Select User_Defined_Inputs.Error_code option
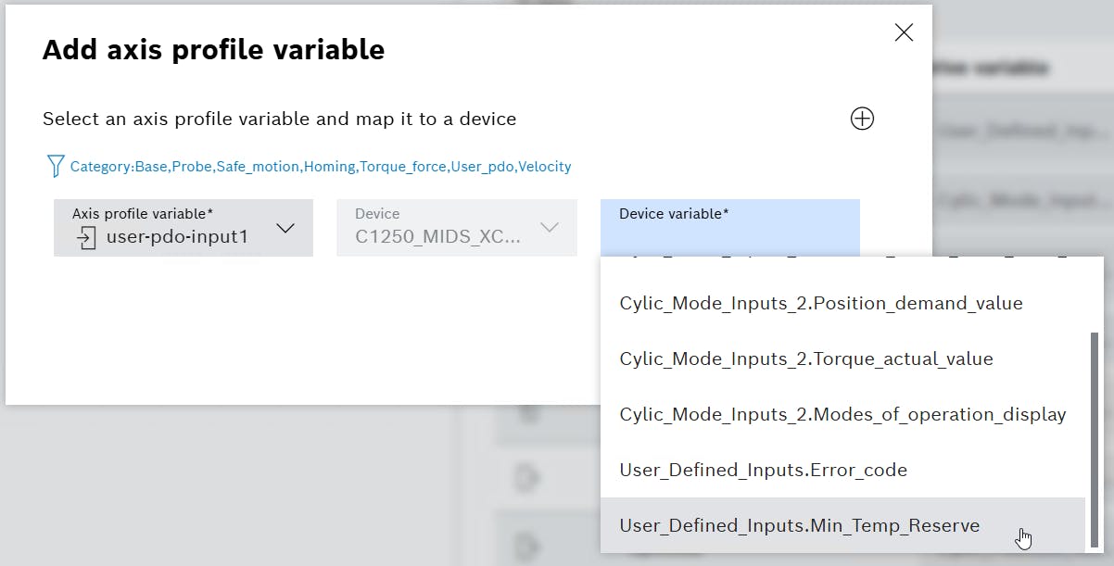This screenshot has height=566, width=1114. coord(763,470)
